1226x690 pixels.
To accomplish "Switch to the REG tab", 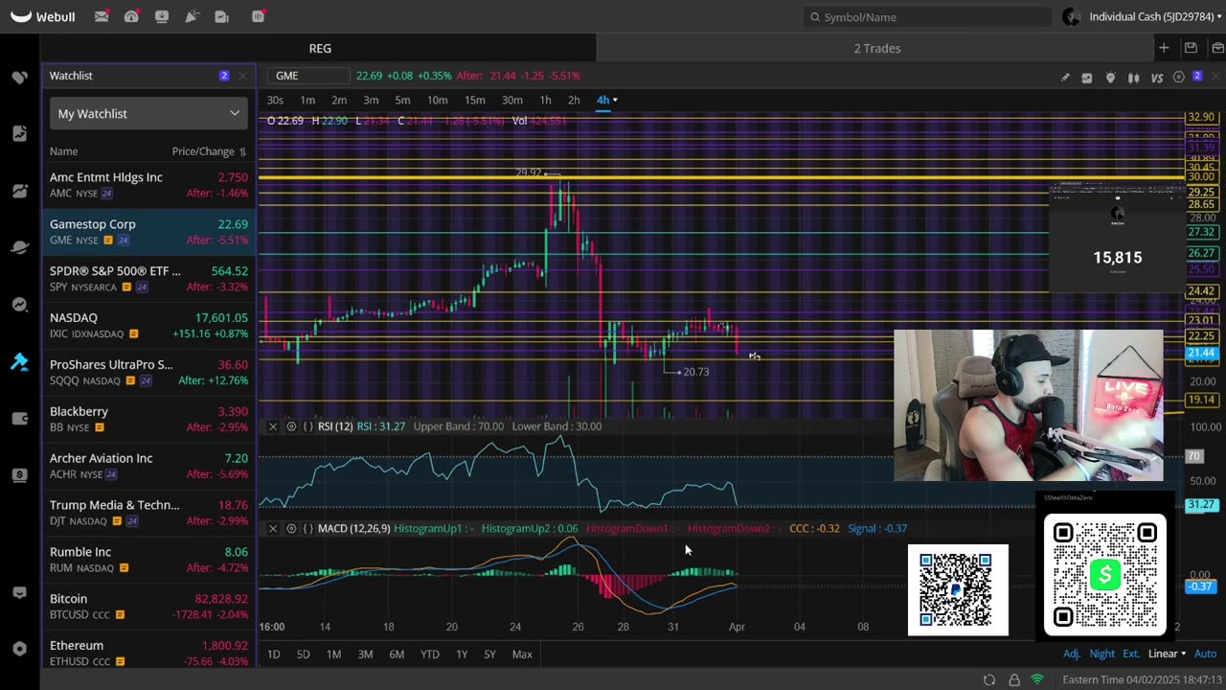I will click(320, 48).
